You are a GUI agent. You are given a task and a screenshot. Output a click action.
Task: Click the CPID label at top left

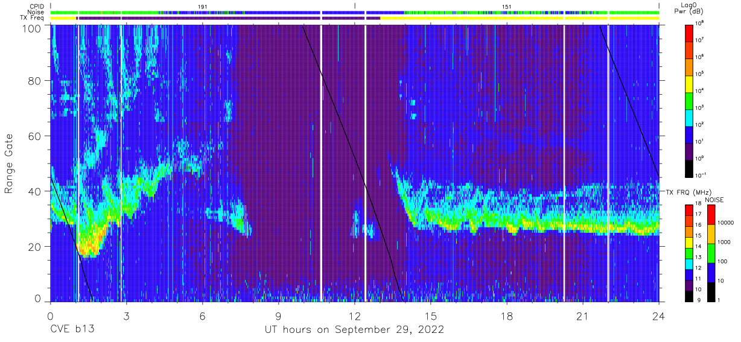click(x=37, y=6)
